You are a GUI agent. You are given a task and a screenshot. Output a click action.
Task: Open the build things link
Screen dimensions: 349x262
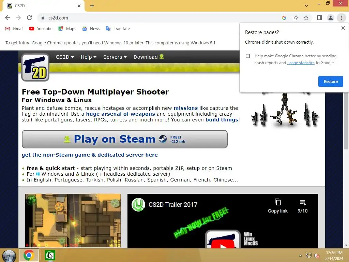(222, 120)
